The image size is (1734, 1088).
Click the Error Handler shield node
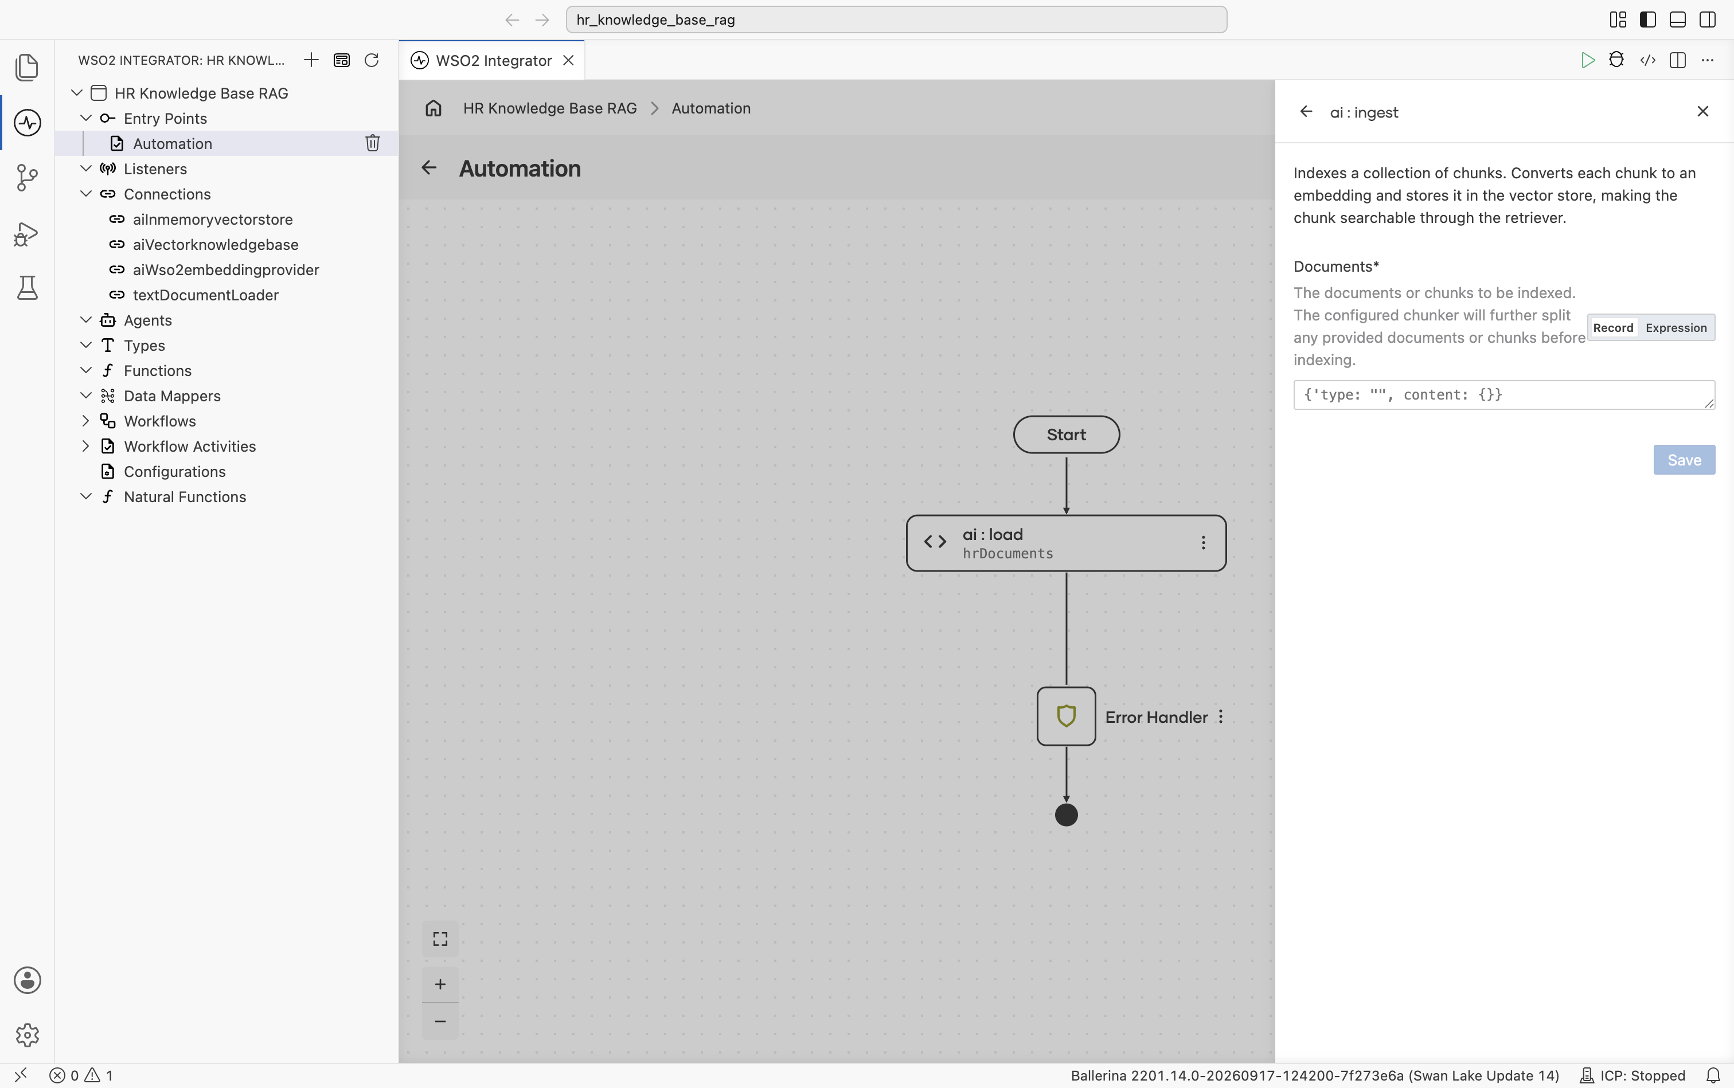click(x=1066, y=716)
